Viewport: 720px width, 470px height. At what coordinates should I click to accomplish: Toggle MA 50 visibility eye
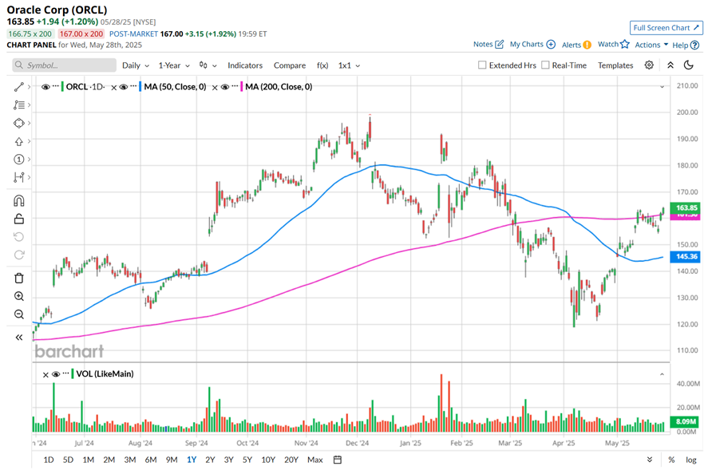coord(124,87)
